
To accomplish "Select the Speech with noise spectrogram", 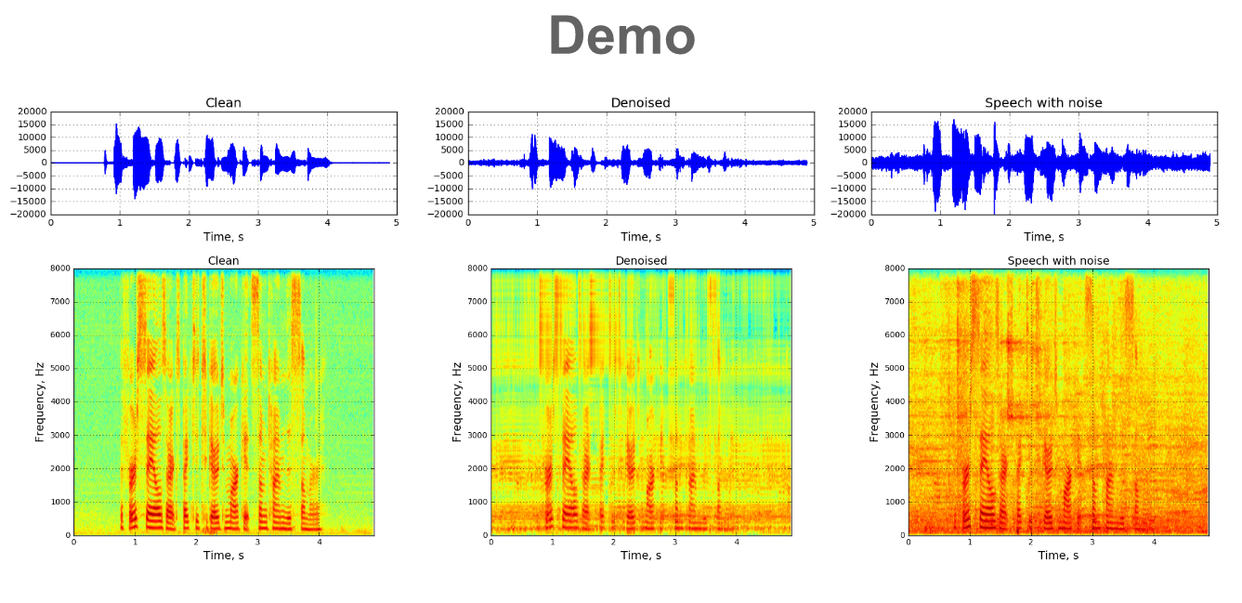I will (x=1058, y=401).
